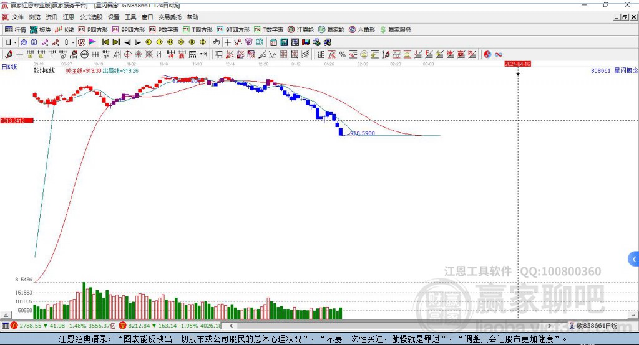The height and width of the screenshot is (345, 639).
Task: Open the 设置 menu
Action: (114, 17)
